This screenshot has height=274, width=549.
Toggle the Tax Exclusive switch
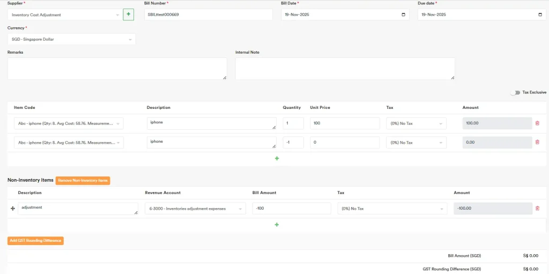pyautogui.click(x=515, y=92)
